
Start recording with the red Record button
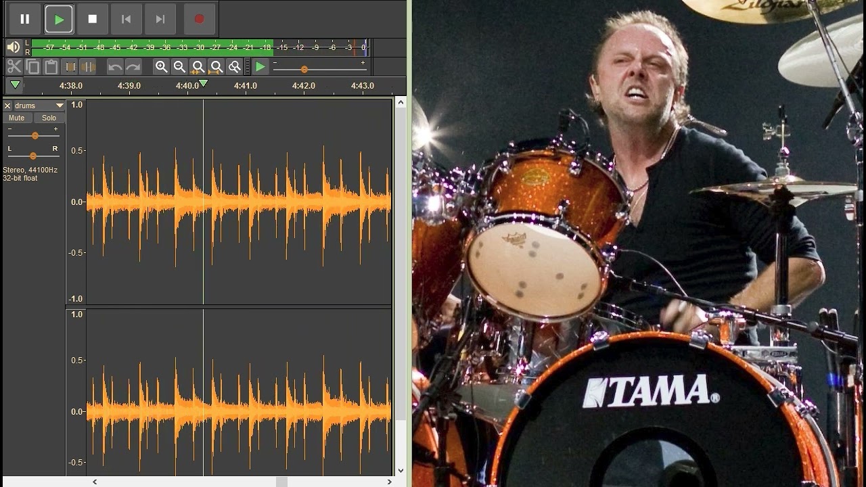coord(199,19)
